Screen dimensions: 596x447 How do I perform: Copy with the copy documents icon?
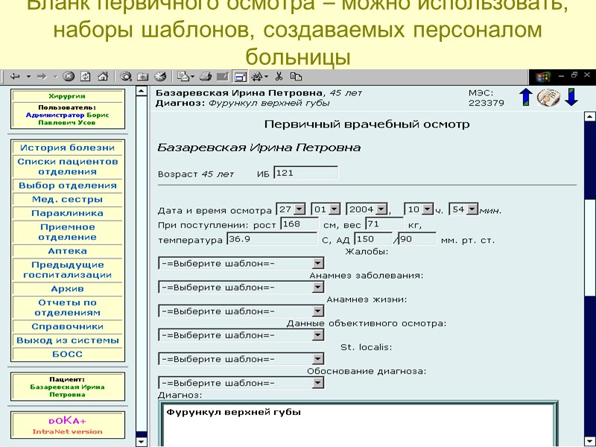296,77
